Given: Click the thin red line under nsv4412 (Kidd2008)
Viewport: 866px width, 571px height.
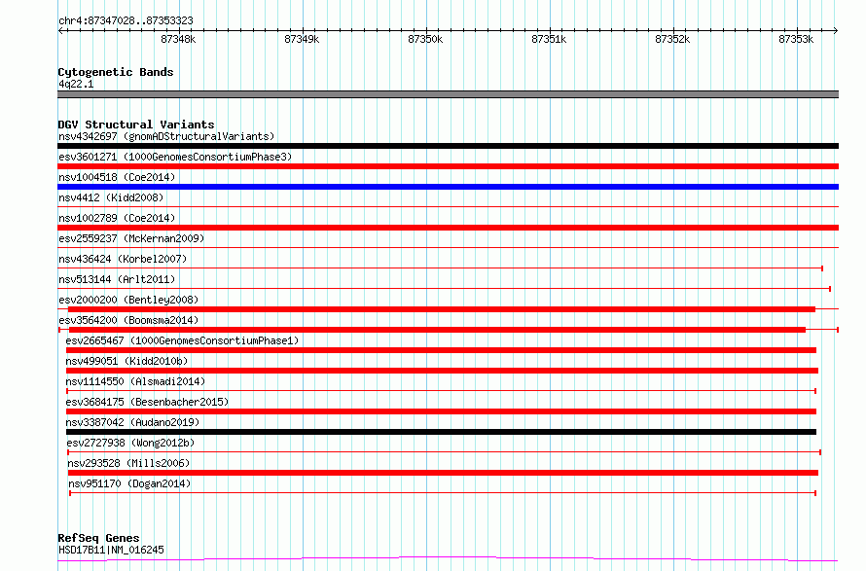Looking at the screenshot, I should (x=448, y=207).
